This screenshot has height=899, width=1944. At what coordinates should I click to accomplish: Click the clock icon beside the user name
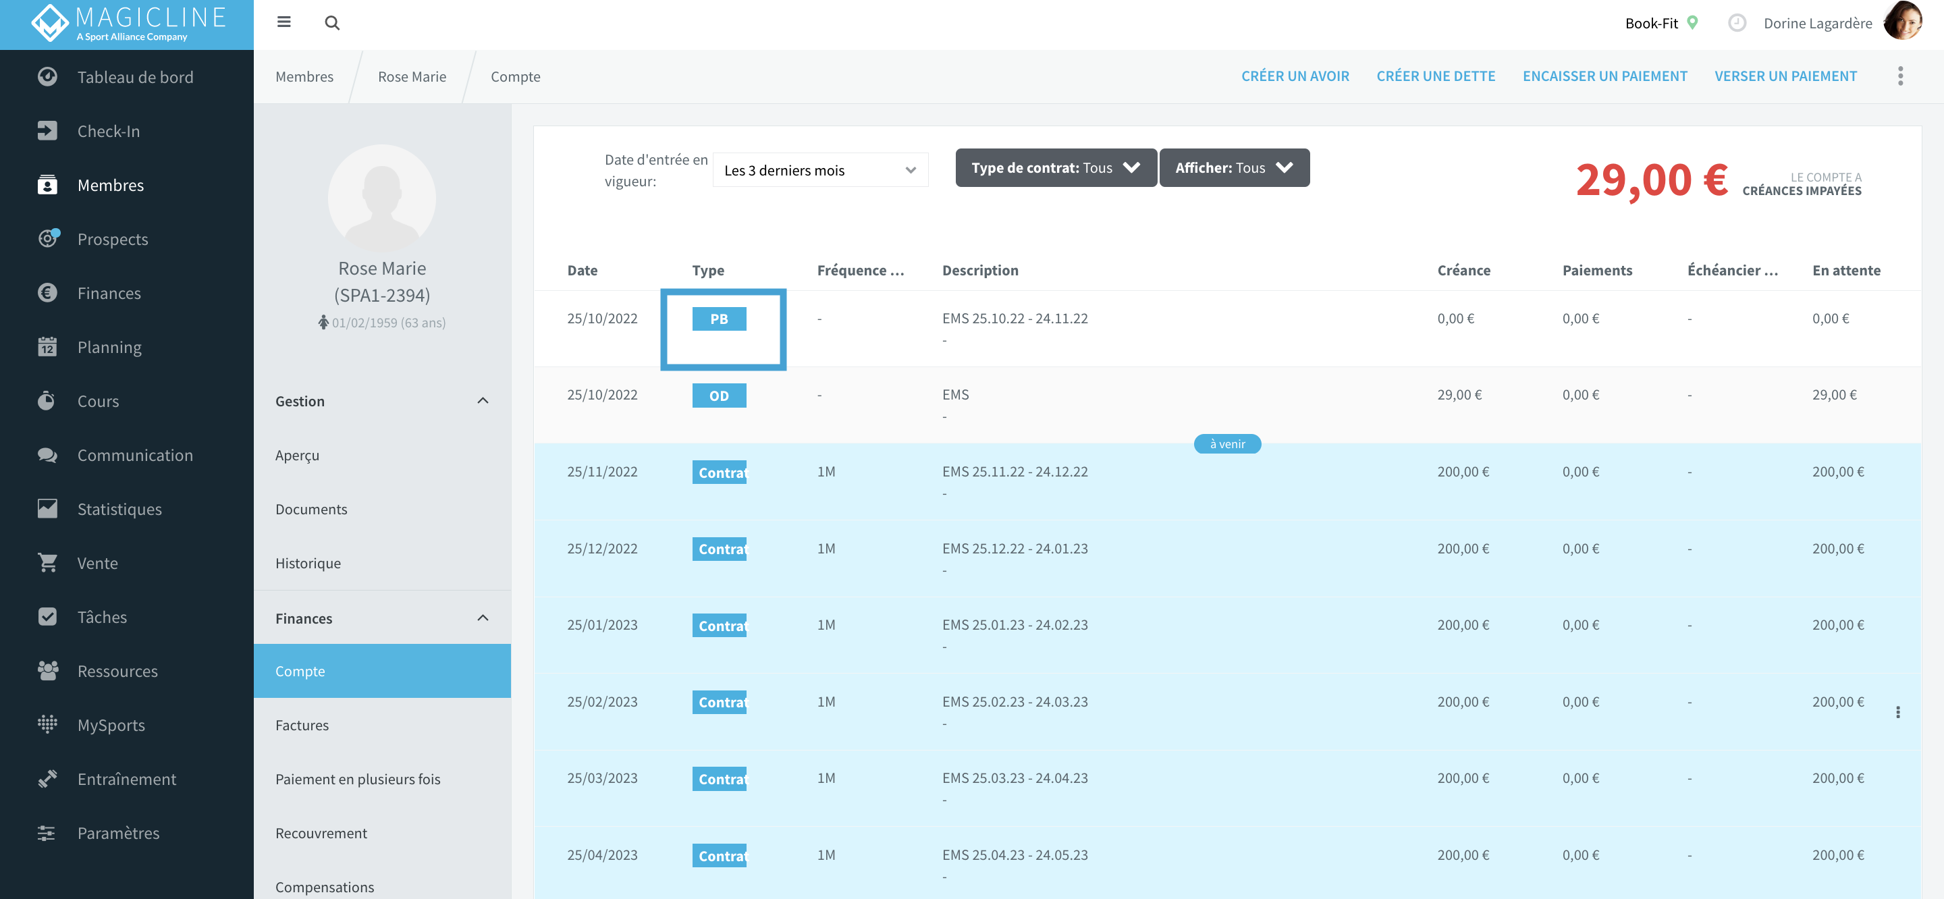[x=1737, y=23]
